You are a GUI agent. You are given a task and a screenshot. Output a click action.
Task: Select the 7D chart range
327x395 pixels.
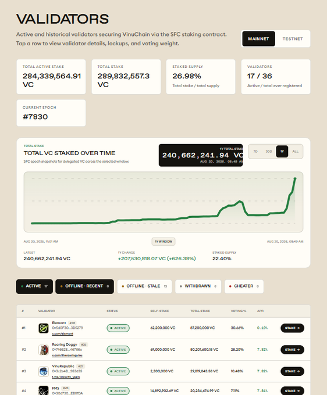tap(255, 152)
